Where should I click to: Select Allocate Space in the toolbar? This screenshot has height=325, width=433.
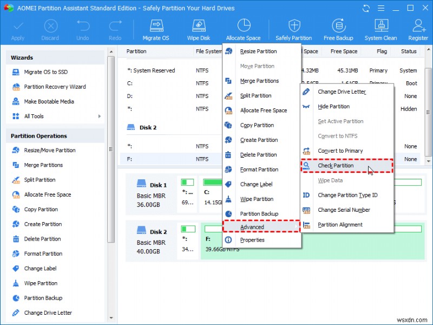pyautogui.click(x=244, y=29)
